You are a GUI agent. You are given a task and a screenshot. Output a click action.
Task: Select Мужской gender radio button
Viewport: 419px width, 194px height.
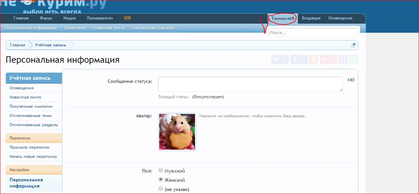161,170
